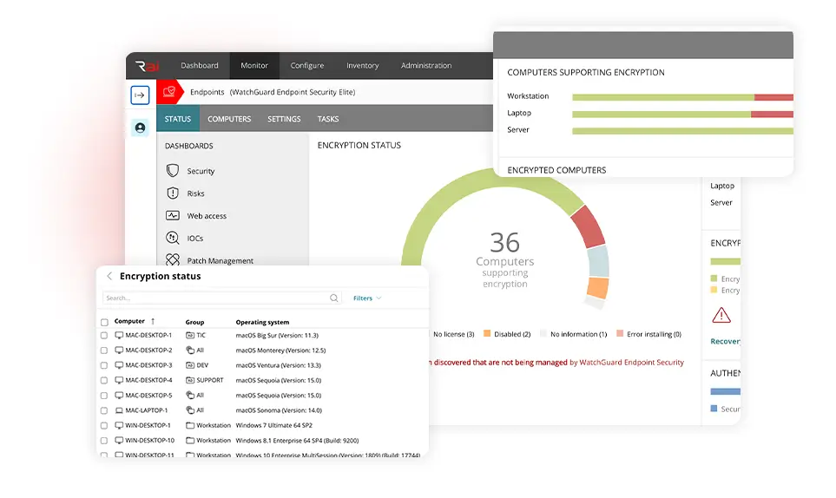Check the WIN-DESKTOP-1 row checkbox
The image size is (836, 498).
[x=104, y=426]
